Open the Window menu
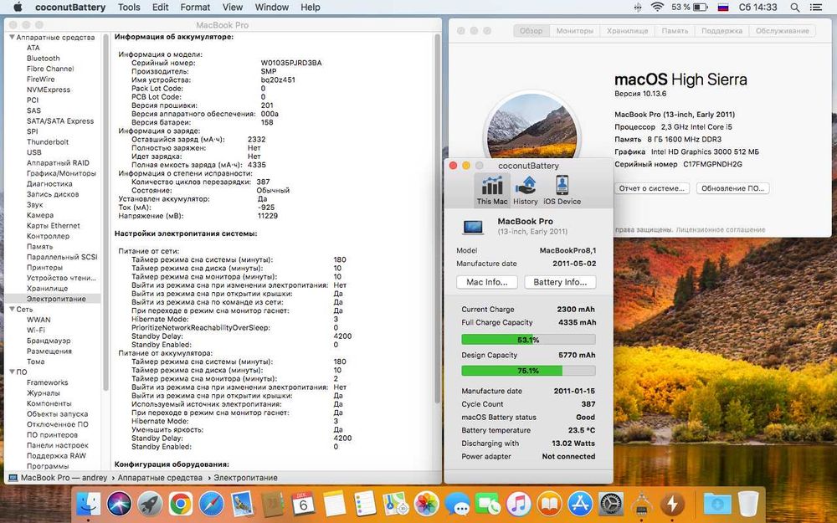The width and height of the screenshot is (837, 523). pyautogui.click(x=272, y=8)
